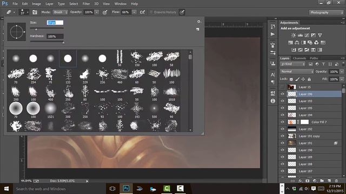Add Black & White adjustment

(303, 43)
